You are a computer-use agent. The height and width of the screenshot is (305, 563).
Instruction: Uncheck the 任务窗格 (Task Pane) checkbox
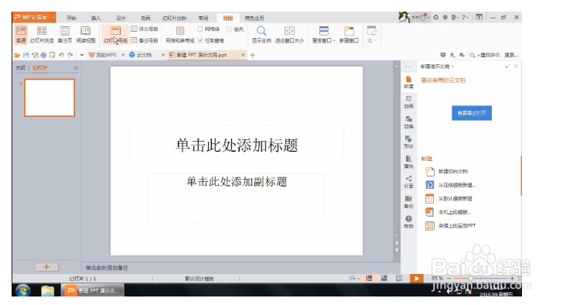(200, 40)
